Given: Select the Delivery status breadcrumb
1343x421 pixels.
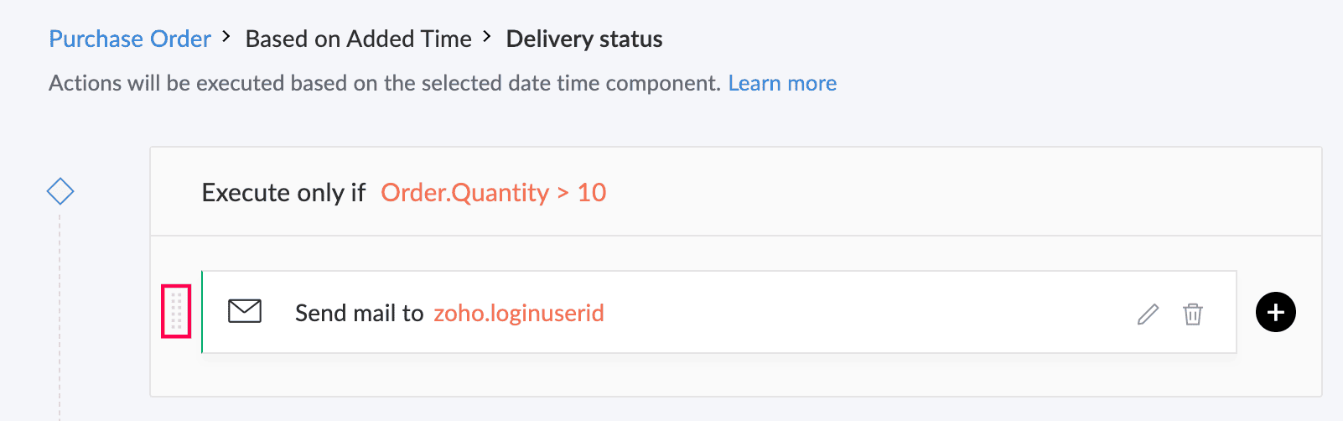Looking at the screenshot, I should click(x=584, y=39).
